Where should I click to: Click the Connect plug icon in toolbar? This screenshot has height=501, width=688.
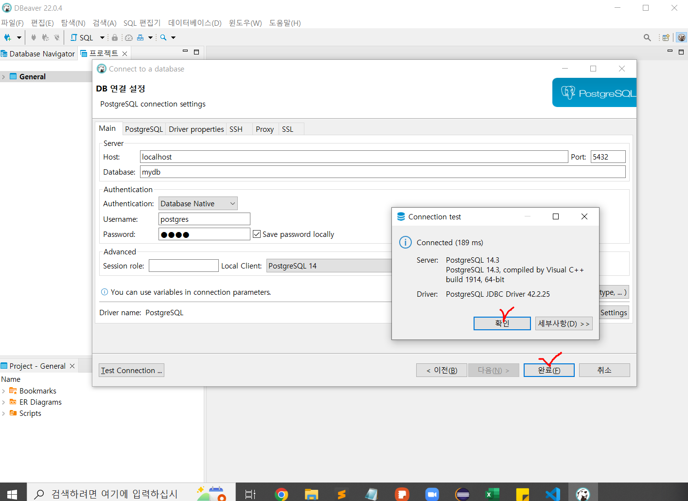(34, 37)
